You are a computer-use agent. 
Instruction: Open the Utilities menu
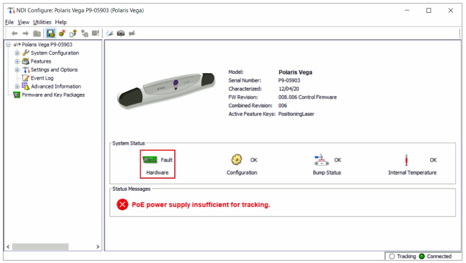pos(42,22)
